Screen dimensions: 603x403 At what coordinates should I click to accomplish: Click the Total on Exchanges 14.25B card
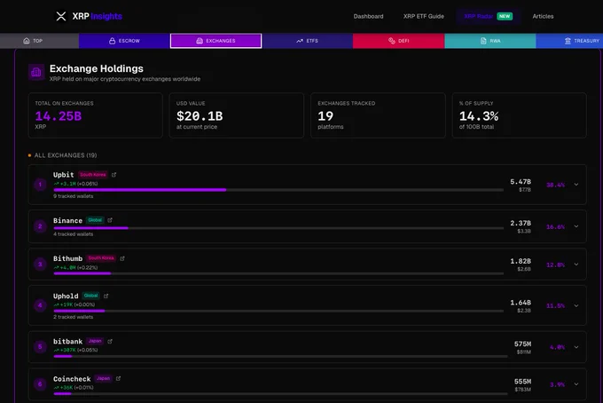click(x=96, y=115)
